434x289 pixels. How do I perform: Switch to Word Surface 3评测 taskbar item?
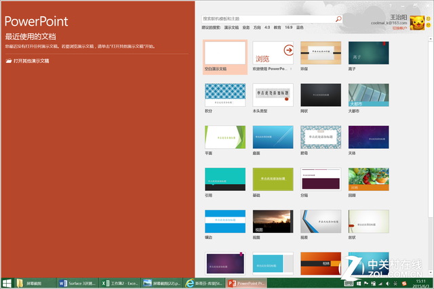click(77, 284)
